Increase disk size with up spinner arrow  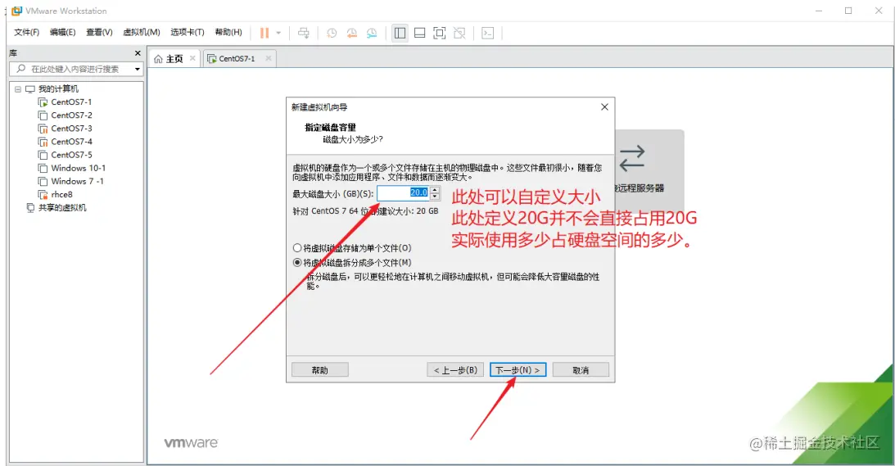tap(435, 190)
